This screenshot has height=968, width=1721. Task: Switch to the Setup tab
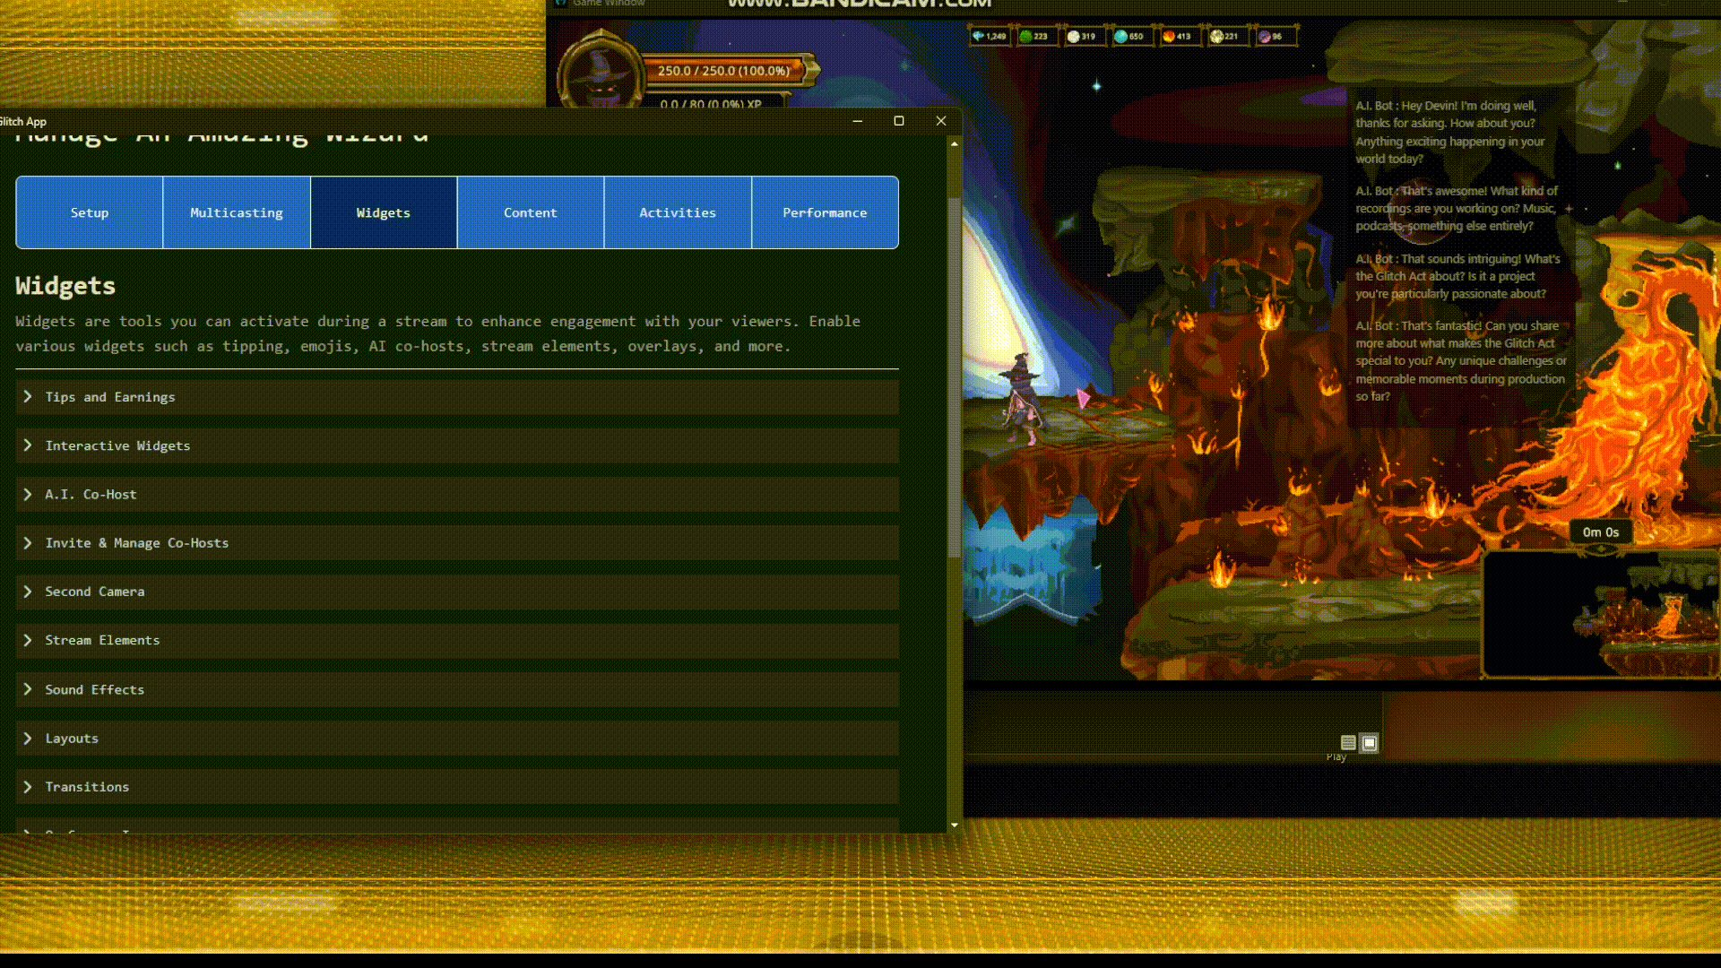89,212
